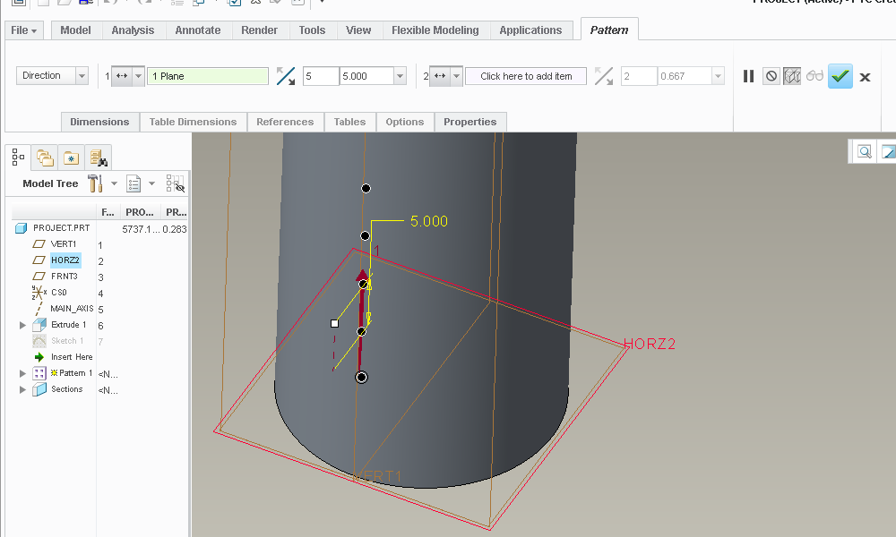Image resolution: width=896 pixels, height=537 pixels.
Task: Open the File menu
Action: point(23,30)
